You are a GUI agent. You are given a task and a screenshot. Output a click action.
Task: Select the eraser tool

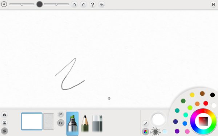click(x=97, y=124)
